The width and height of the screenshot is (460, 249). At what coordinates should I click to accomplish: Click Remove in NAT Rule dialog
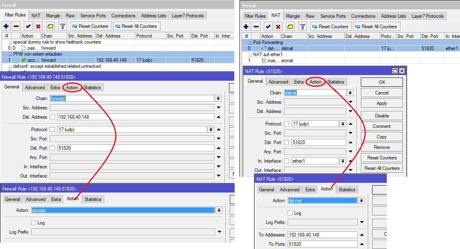coord(382,147)
